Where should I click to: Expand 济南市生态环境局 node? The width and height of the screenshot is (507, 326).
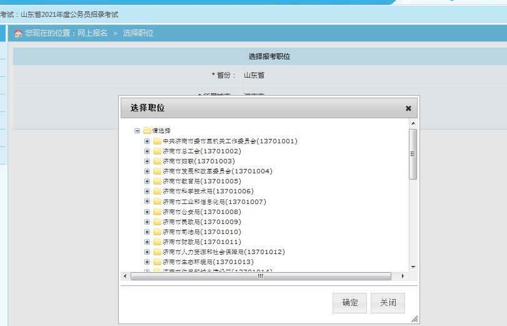tap(147, 262)
